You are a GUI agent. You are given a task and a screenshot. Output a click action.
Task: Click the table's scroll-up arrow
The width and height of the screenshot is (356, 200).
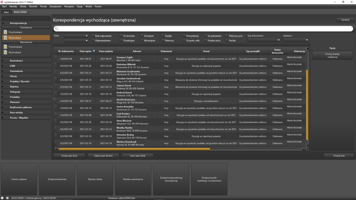(x=308, y=48)
